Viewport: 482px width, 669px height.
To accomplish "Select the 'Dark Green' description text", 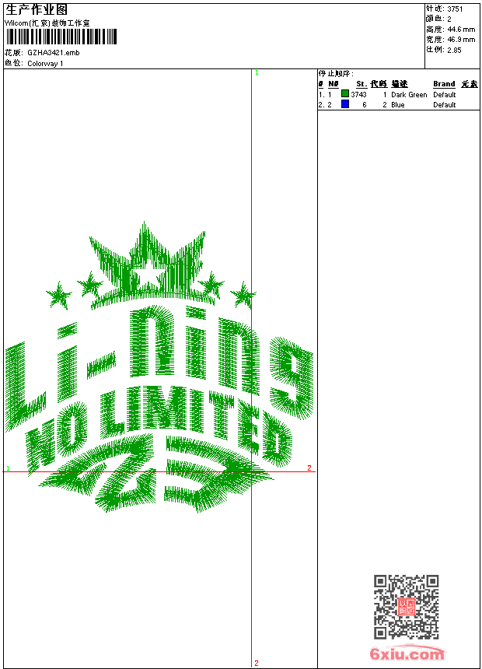I will coord(409,94).
